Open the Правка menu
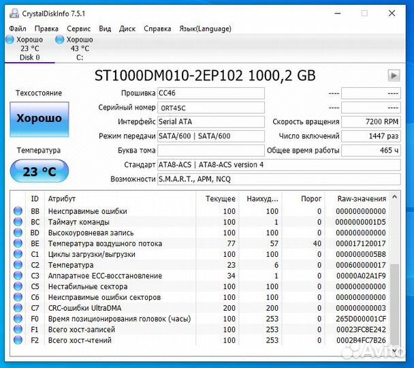The image size is (414, 368). 46,29
